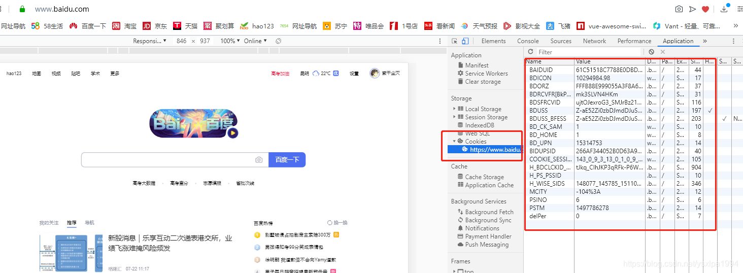Open the 高考查分 link

point(179,183)
